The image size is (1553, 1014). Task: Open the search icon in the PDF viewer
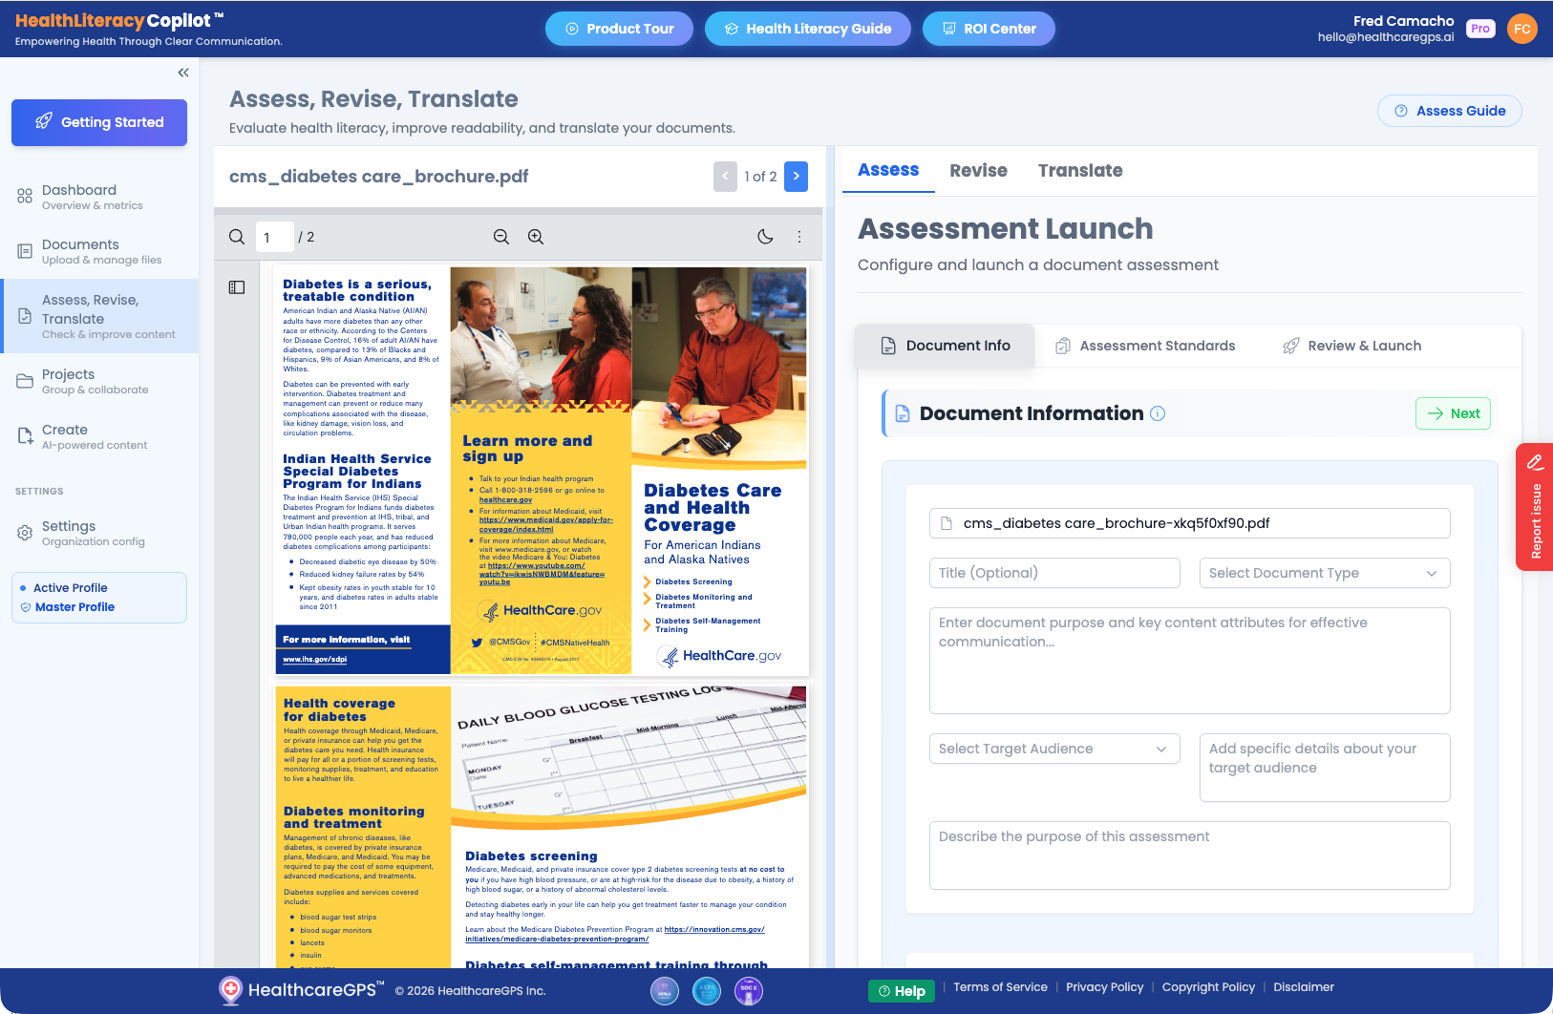pos(236,236)
